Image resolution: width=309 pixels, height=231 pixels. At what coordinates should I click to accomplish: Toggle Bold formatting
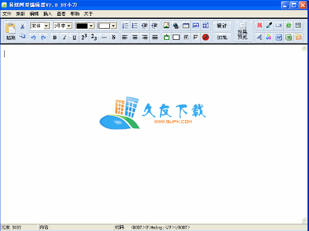(x=55, y=38)
